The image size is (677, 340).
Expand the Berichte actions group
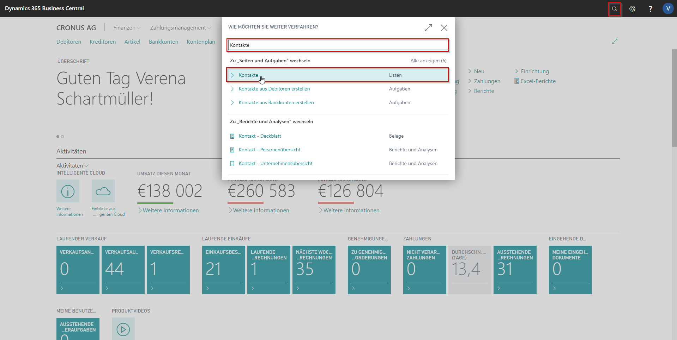pyautogui.click(x=481, y=91)
